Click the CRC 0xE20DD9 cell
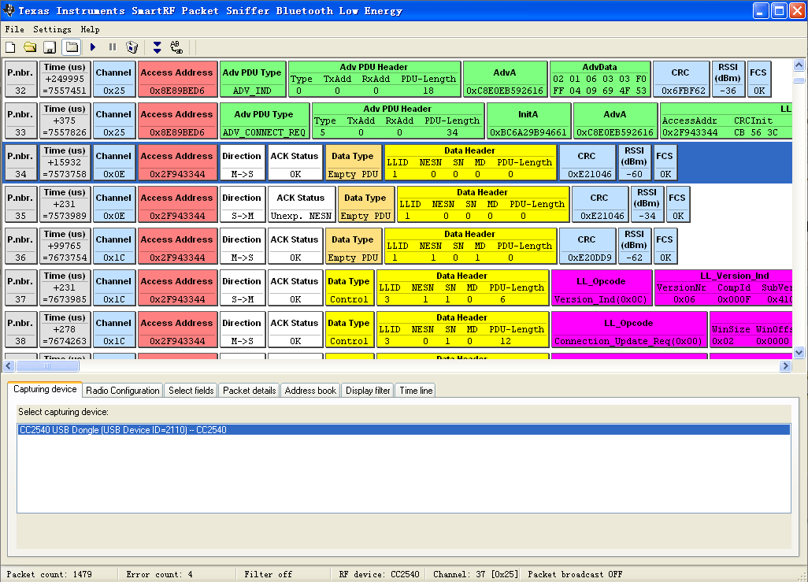 click(x=587, y=246)
